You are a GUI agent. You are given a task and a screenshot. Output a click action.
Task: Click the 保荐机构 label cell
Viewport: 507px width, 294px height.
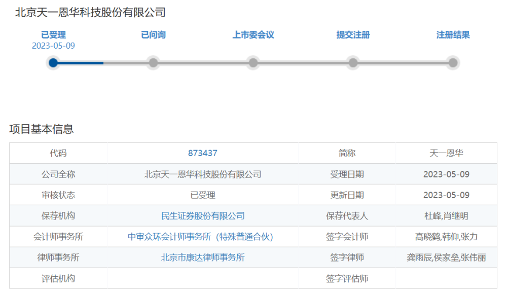tap(58, 216)
